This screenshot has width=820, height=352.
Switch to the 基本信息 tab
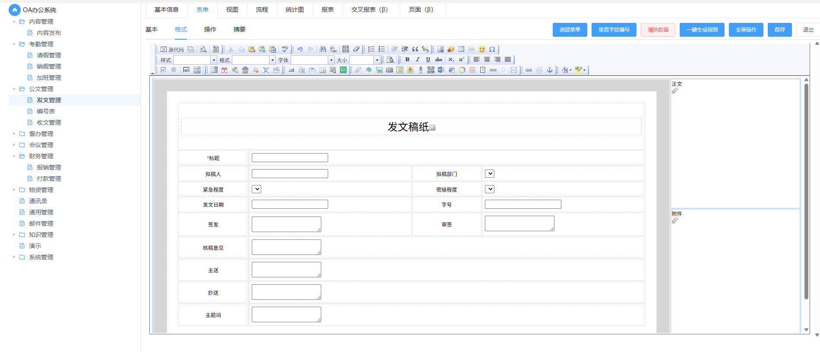pyautogui.click(x=166, y=9)
